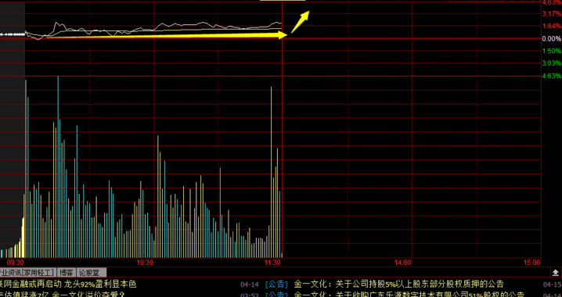This screenshot has height=297, width=562.
Task: Click the 10:30 time axis label
Action: 145,263
